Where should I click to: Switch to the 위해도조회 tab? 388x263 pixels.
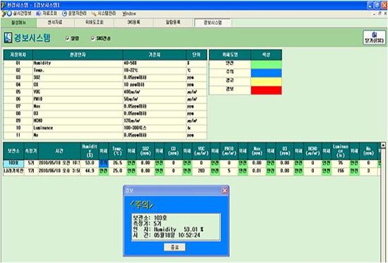point(95,23)
